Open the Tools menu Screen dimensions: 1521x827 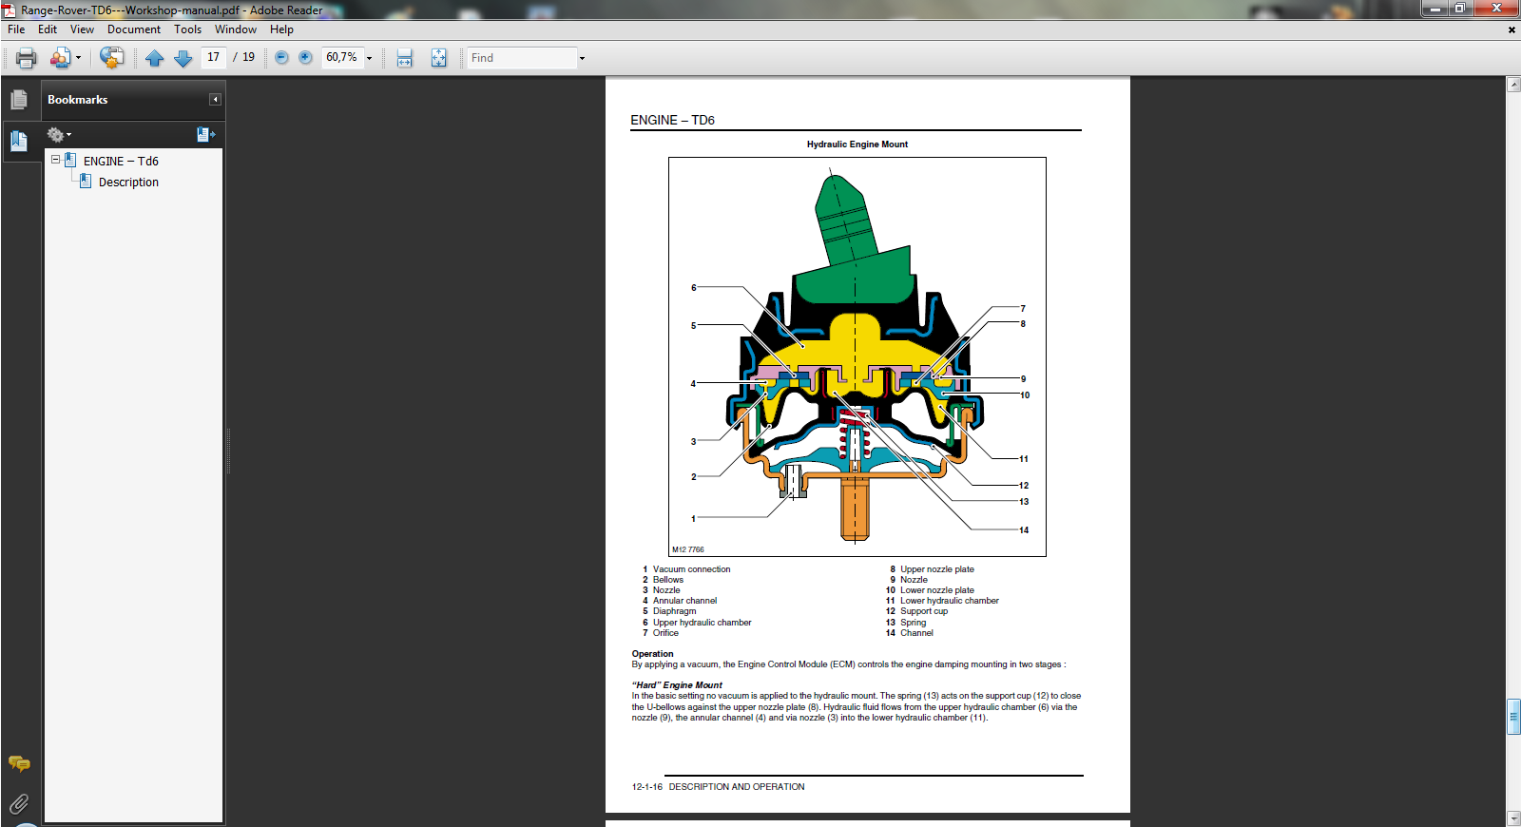pyautogui.click(x=187, y=29)
